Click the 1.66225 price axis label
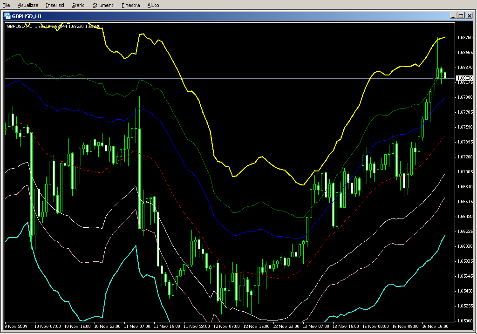The height and width of the screenshot is (334, 477). 465,232
